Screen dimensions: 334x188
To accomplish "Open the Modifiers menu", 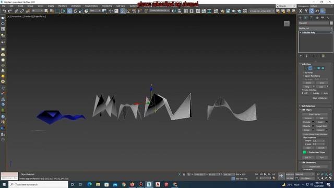I will 63,6.
